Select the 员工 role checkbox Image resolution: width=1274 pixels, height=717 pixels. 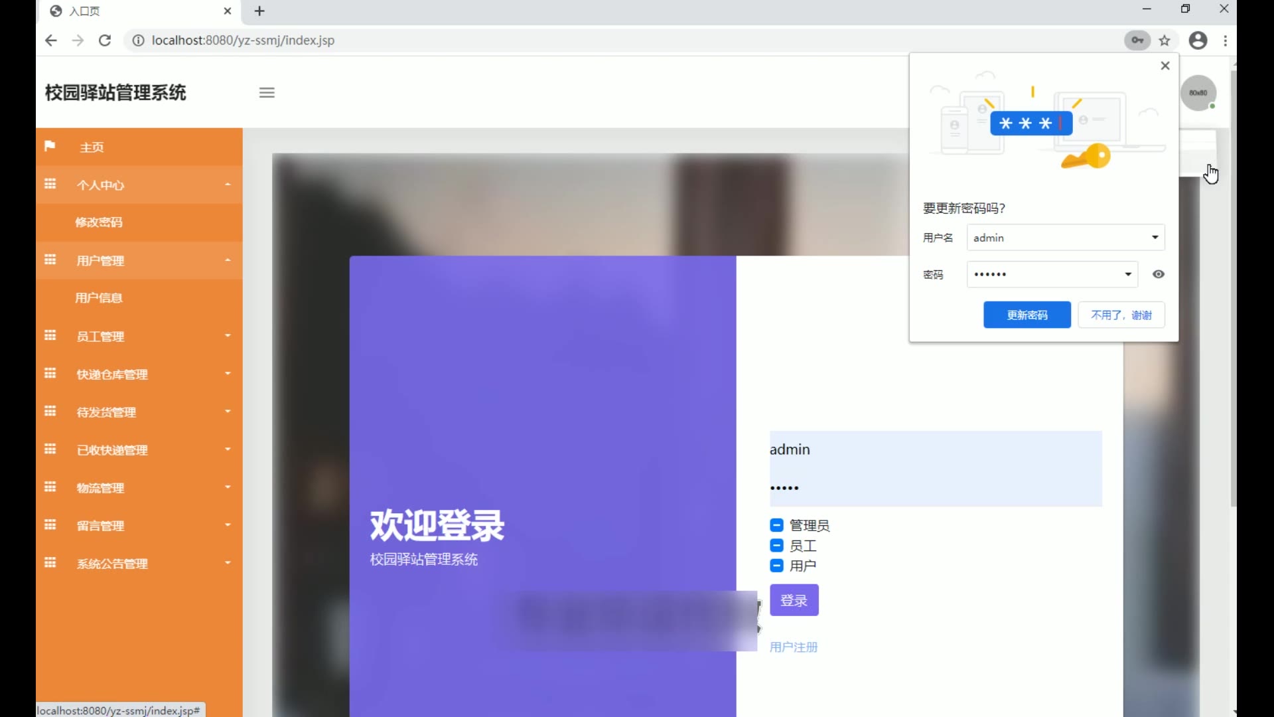[x=776, y=546]
